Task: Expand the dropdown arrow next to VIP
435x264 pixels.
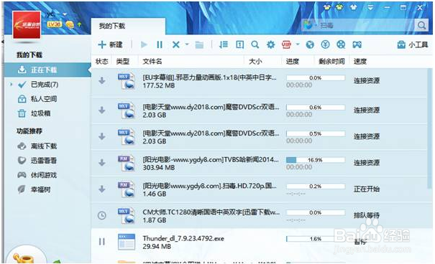Action: pos(298,44)
